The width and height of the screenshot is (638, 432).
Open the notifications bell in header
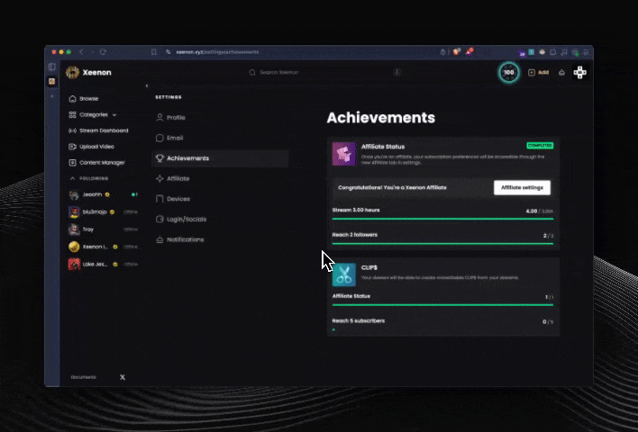[x=561, y=72]
